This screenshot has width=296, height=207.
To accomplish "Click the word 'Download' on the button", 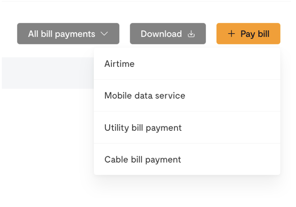I will pyautogui.click(x=161, y=34).
